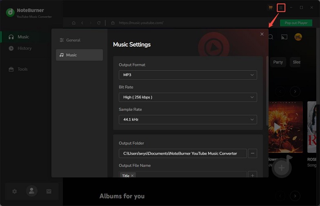Click the floating add music button
Viewport: 320px width, 206px height.
pyautogui.click(x=282, y=168)
